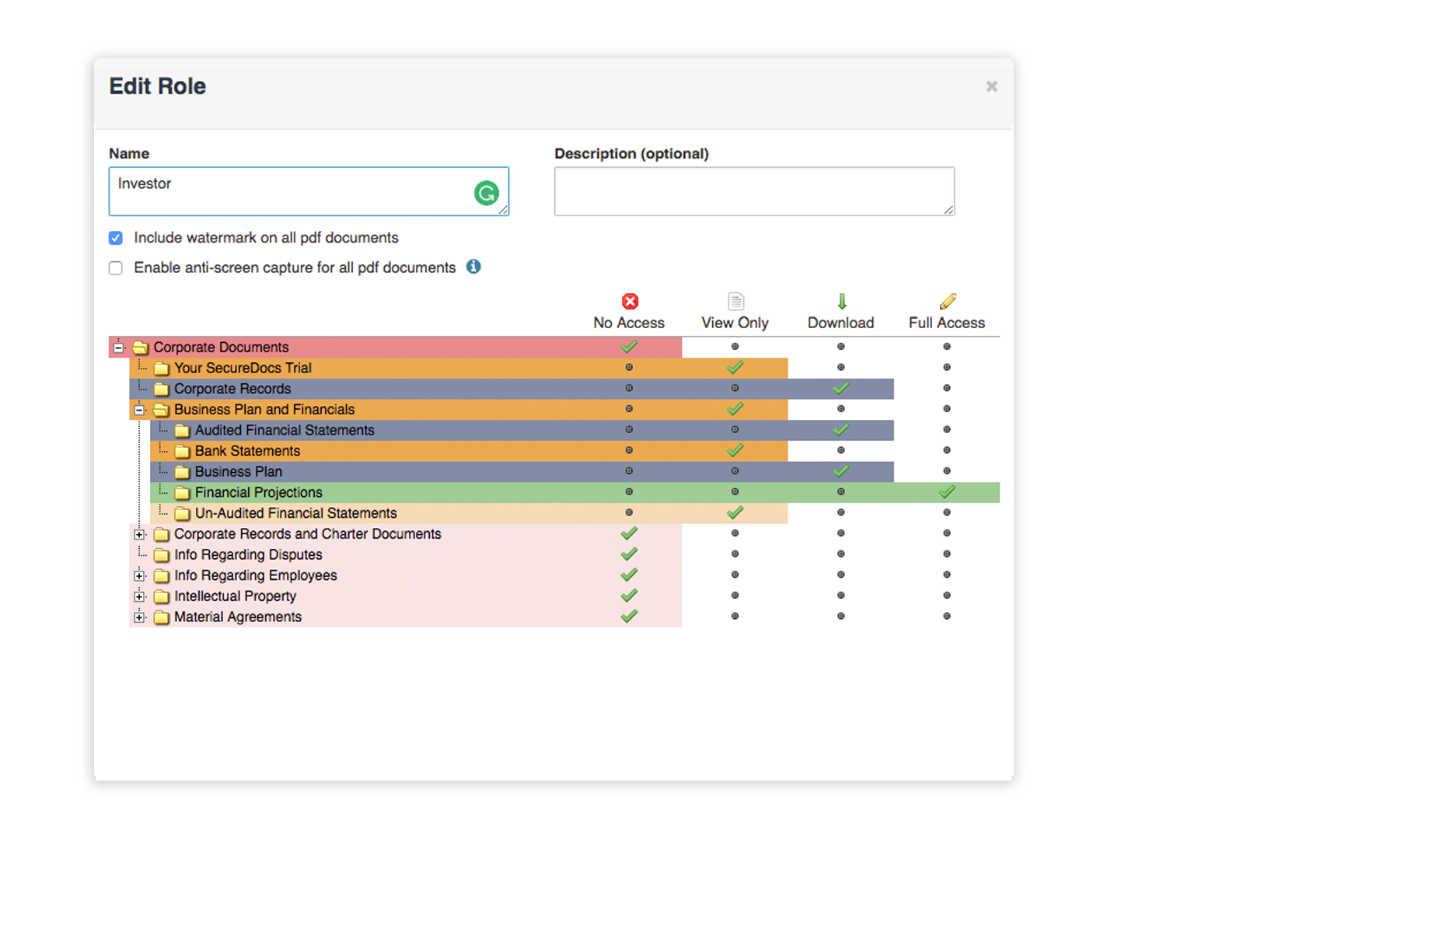Screen dimensions: 1432x926
Task: Click the Description text box
Action: coord(753,191)
